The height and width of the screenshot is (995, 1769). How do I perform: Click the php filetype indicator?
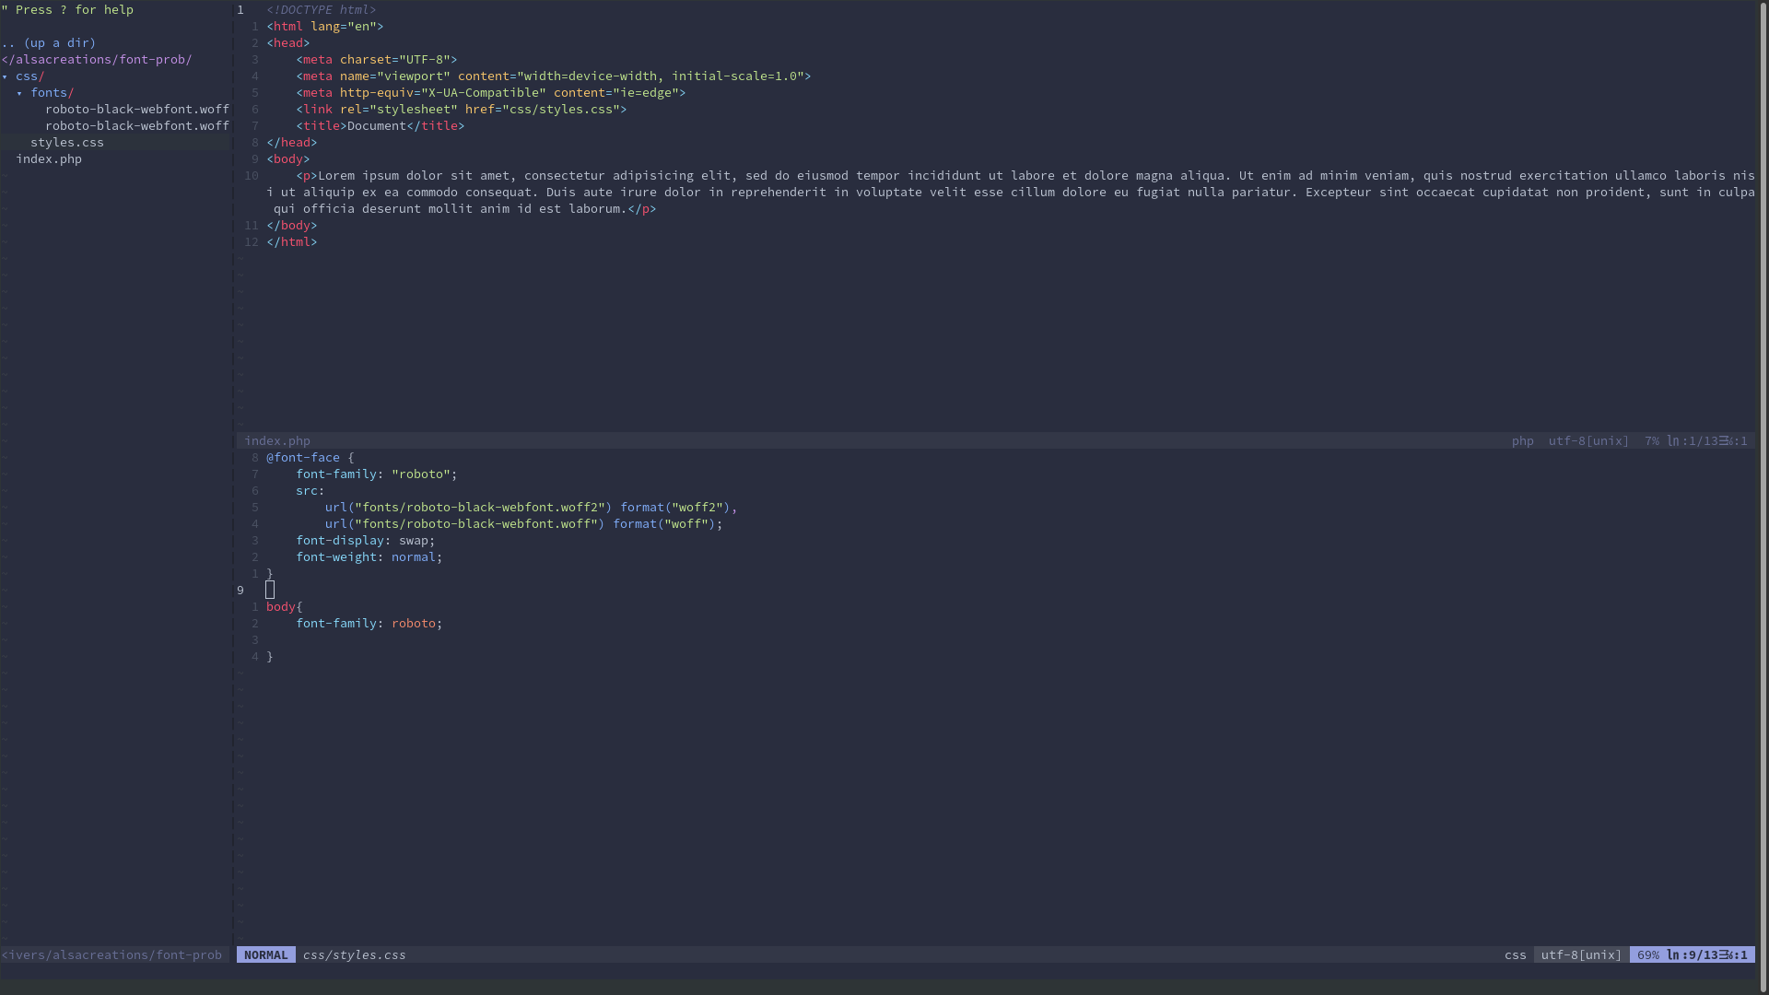pos(1522,441)
